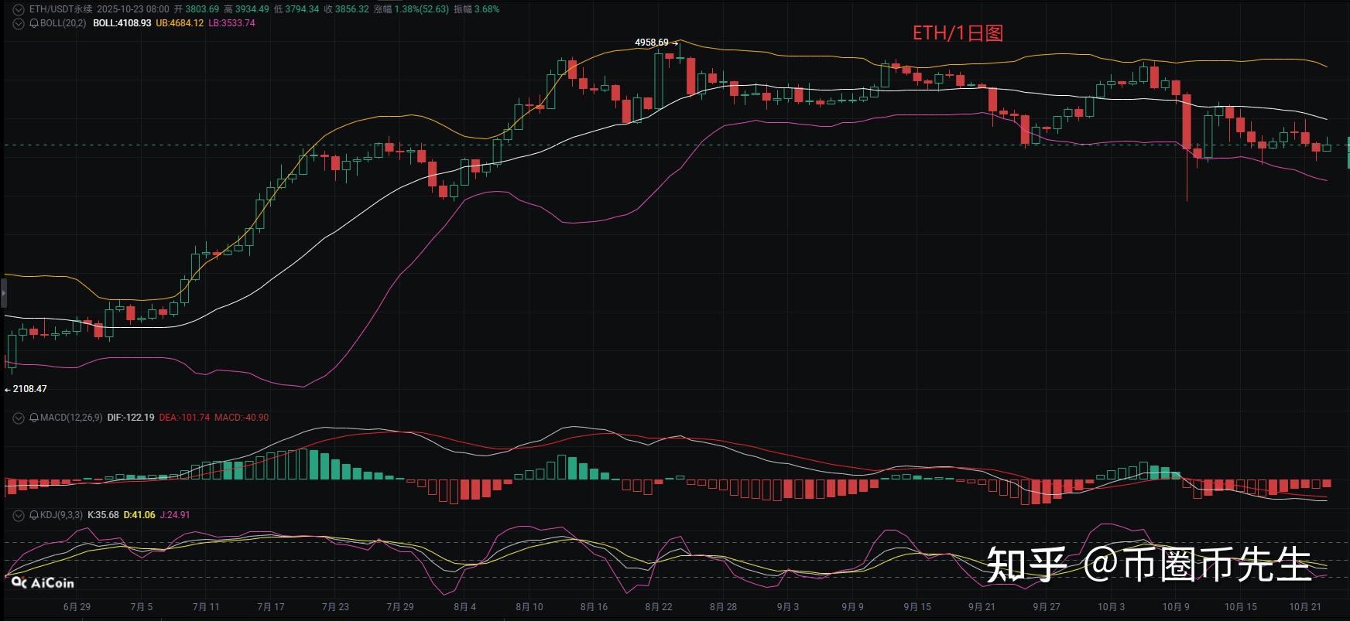Open the left side panel arrow handle
The width and height of the screenshot is (1350, 621).
point(3,295)
